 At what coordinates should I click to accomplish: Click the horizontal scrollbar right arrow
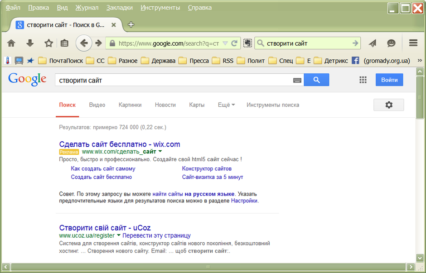coord(411,267)
